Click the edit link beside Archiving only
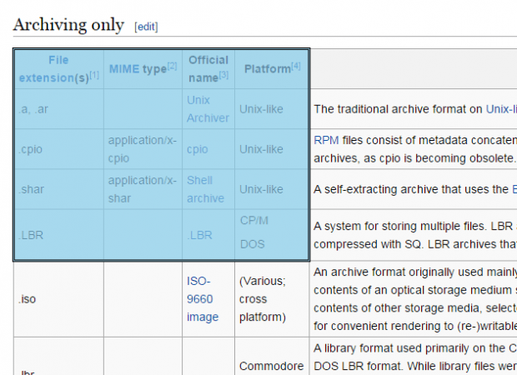Screen dimensions: 517x375 (x=146, y=27)
